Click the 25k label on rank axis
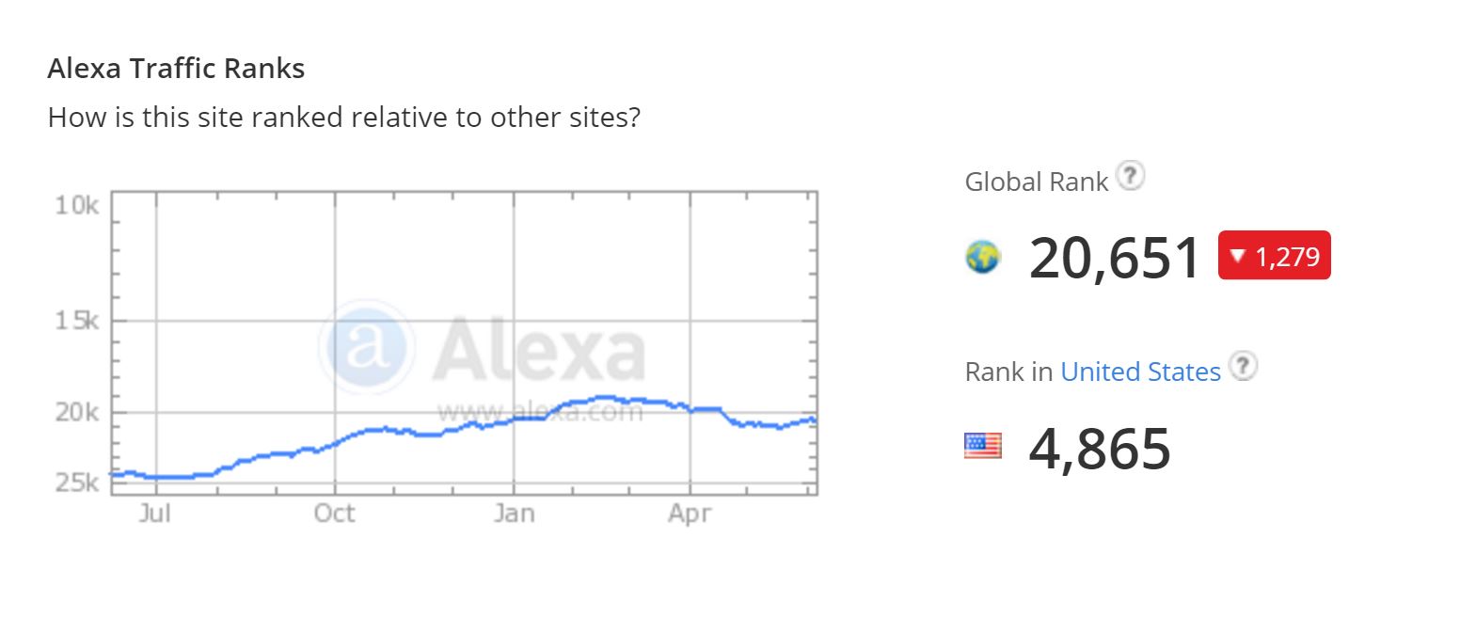Image resolution: width=1460 pixels, height=633 pixels. [x=77, y=483]
